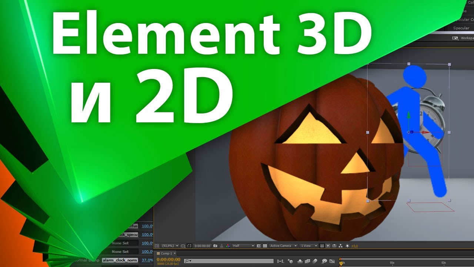The image size is (474, 267).
Task: Click the yellow current time indicator
Action: pos(341,264)
